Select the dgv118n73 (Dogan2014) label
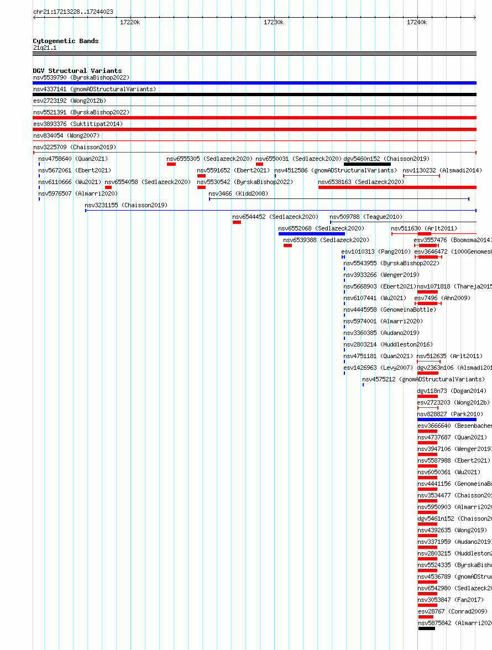Image resolution: width=492 pixels, height=650 pixels. pyautogui.click(x=452, y=391)
